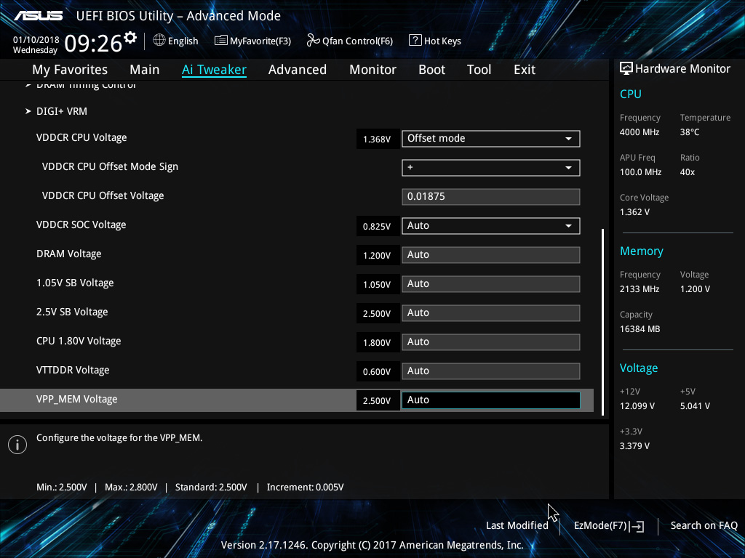Click the DRAM Voltage Auto field

tap(491, 255)
